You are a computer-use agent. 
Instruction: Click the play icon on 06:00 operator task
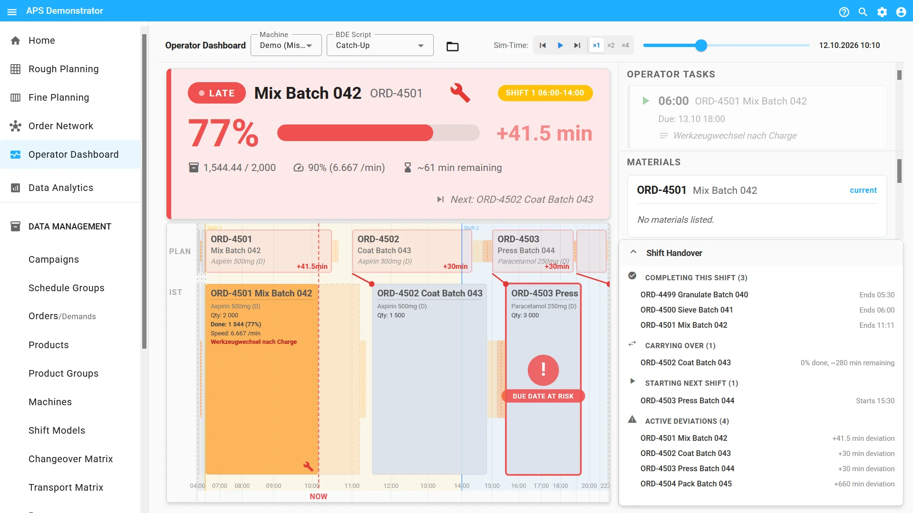click(x=645, y=101)
